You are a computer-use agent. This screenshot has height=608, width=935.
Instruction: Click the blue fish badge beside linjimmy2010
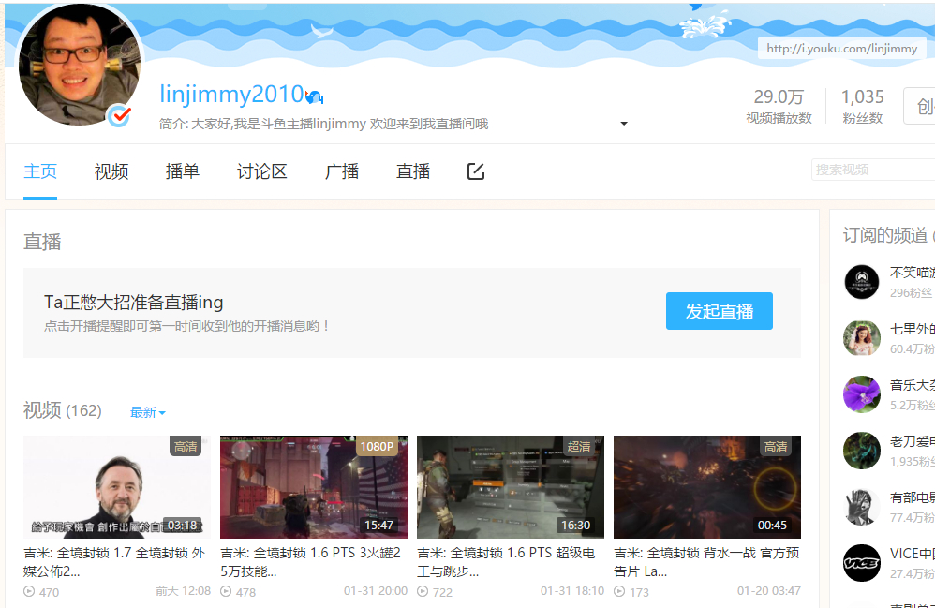coord(314,96)
